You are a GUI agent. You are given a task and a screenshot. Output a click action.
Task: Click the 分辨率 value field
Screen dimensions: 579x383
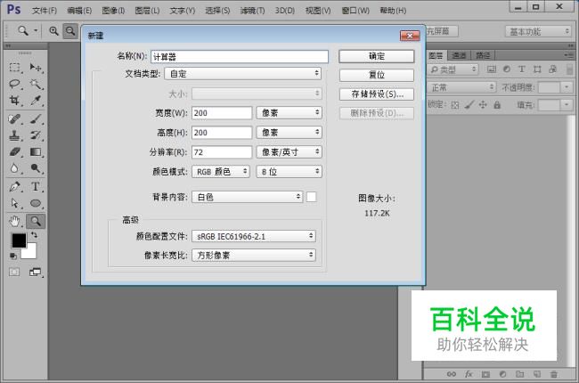[x=222, y=151]
